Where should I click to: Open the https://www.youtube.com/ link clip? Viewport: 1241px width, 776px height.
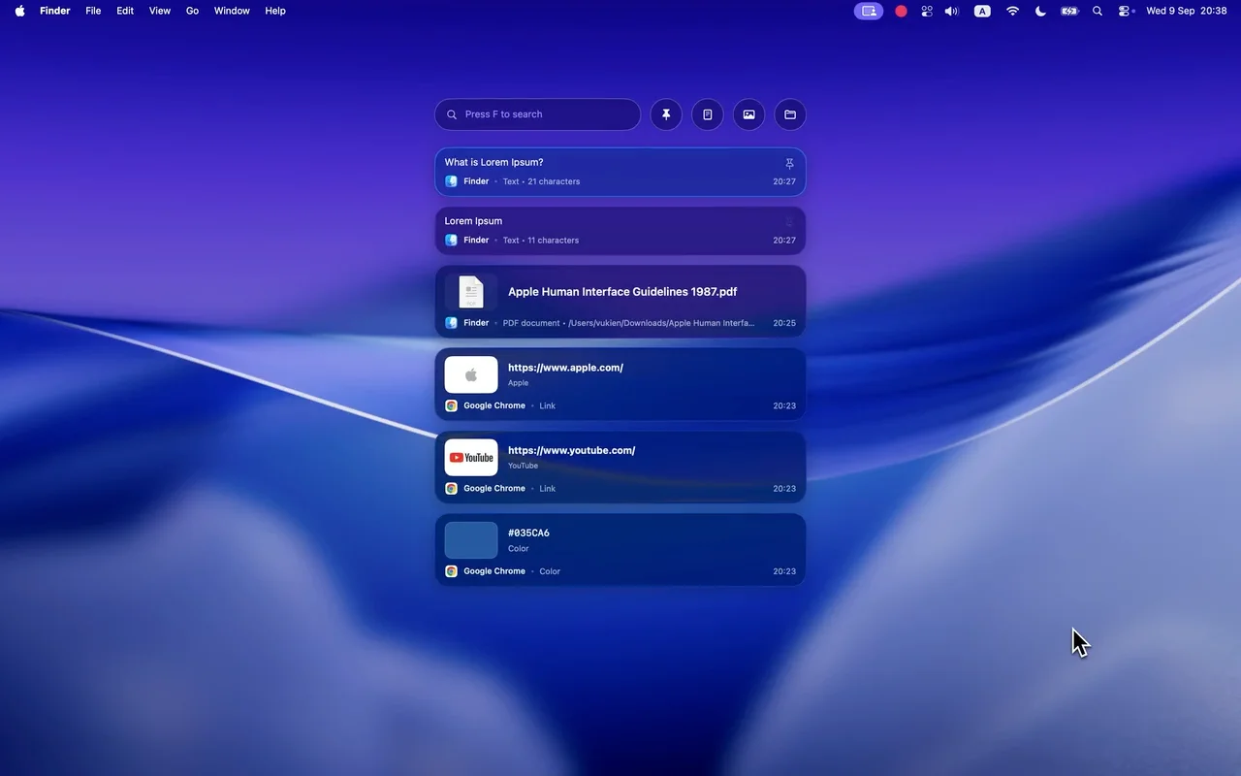(x=620, y=467)
